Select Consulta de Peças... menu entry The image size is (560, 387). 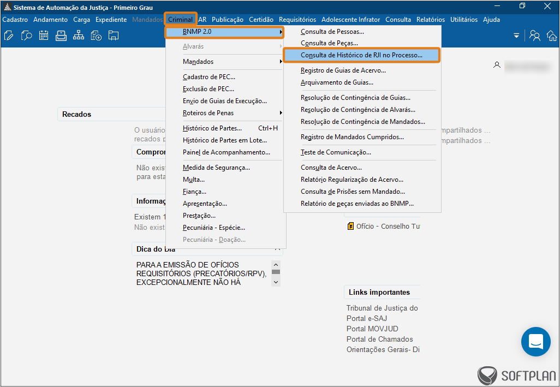pyautogui.click(x=362, y=43)
